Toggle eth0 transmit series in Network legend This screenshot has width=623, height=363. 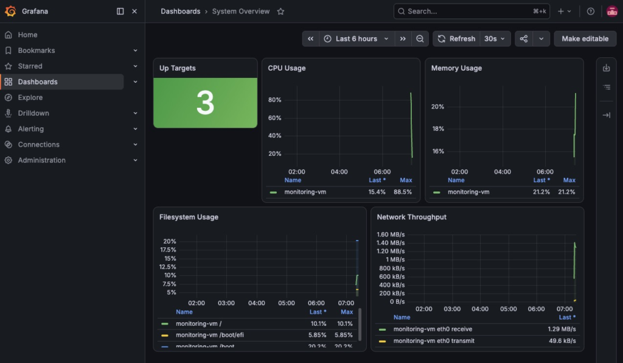click(433, 340)
